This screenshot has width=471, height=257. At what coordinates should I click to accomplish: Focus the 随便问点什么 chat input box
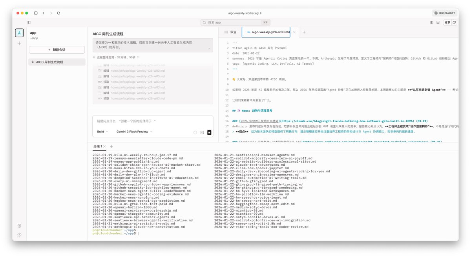(x=153, y=121)
